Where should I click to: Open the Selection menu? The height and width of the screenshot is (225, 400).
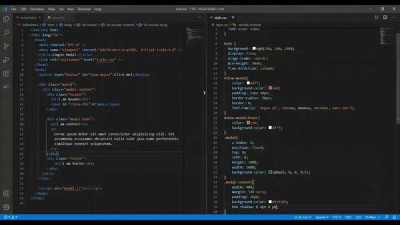click(x=37, y=9)
